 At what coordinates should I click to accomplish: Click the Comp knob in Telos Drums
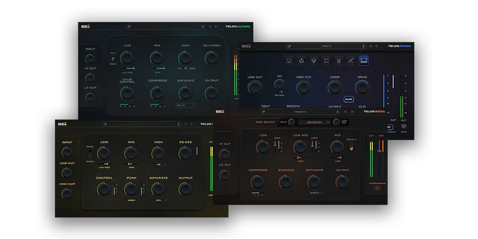point(335,87)
